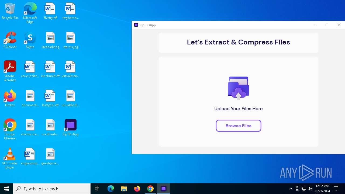Select the fivetry.rtf file icon

coord(50,11)
